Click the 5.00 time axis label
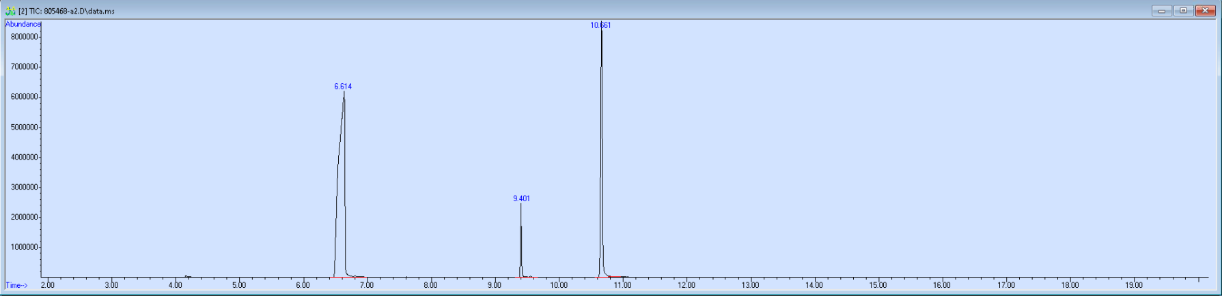 pyautogui.click(x=239, y=285)
